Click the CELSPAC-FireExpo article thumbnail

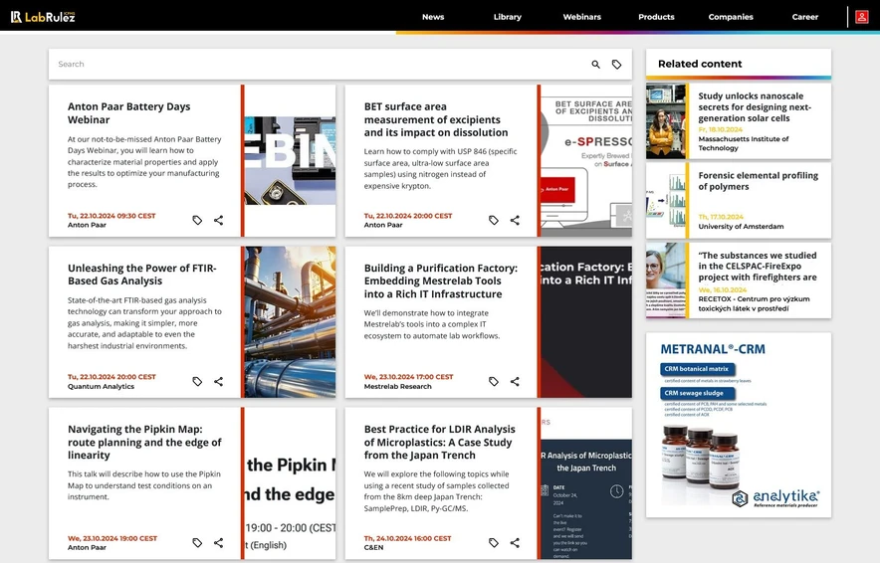tap(666, 281)
